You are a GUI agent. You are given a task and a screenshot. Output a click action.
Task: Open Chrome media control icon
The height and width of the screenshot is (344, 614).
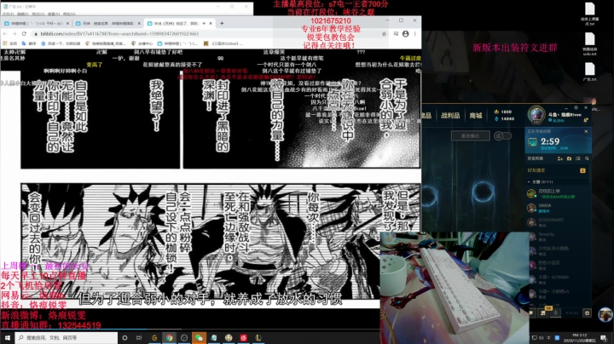pyautogui.click(x=396, y=34)
